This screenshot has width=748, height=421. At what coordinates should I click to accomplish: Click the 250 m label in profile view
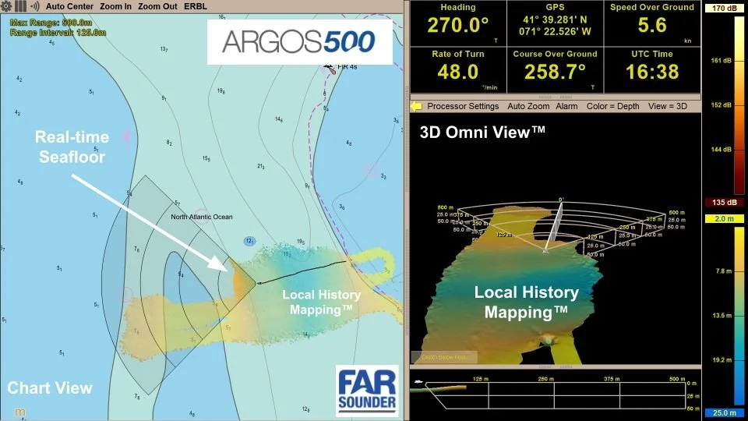coord(545,379)
